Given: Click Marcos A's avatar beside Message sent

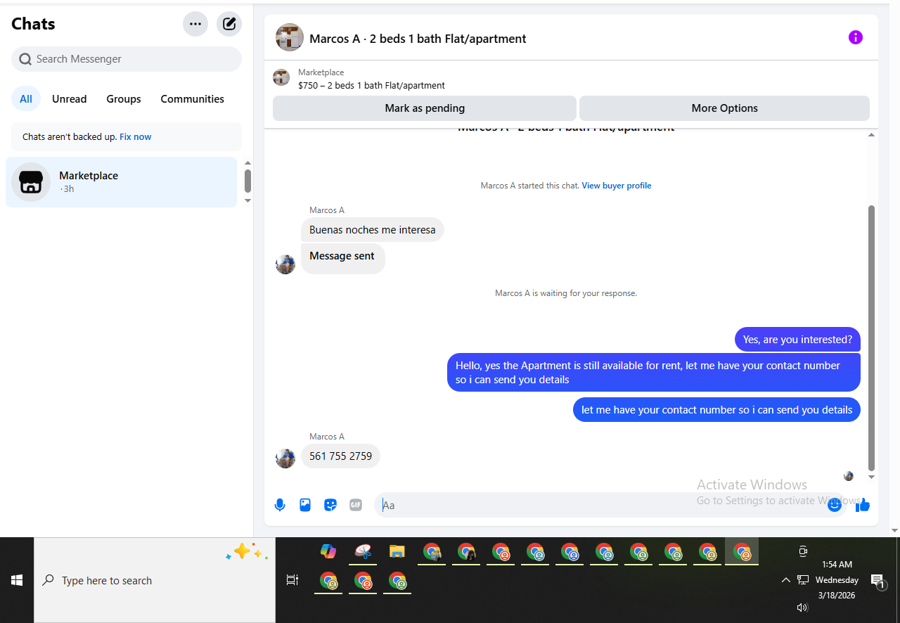Looking at the screenshot, I should [x=285, y=264].
